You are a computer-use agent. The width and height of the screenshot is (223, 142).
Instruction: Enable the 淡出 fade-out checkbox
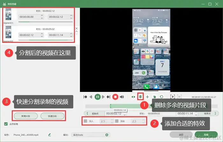pyautogui.click(x=117, y=121)
